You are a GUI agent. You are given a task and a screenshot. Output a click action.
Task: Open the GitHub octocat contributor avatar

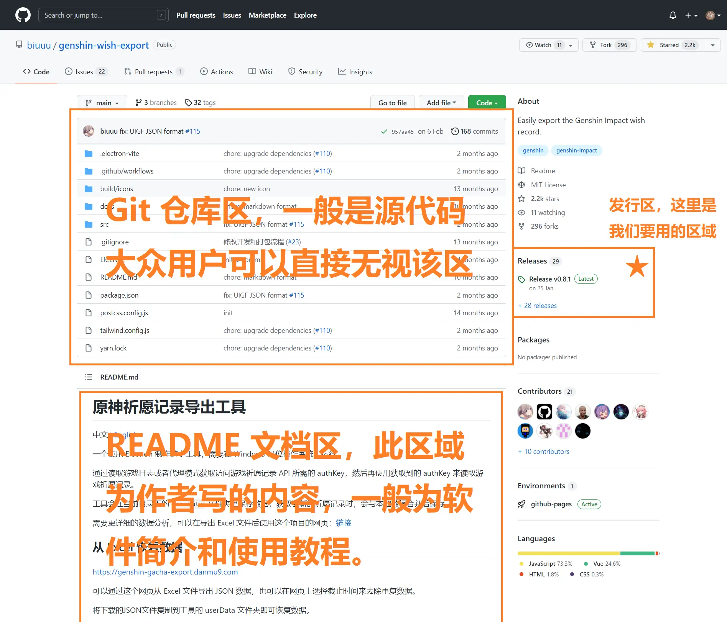544,412
